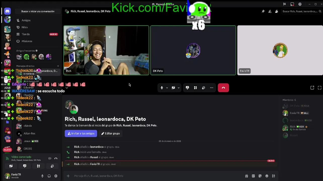This screenshot has width=323, height=181.
Task: Select Russel in members list
Action: coord(301,135)
